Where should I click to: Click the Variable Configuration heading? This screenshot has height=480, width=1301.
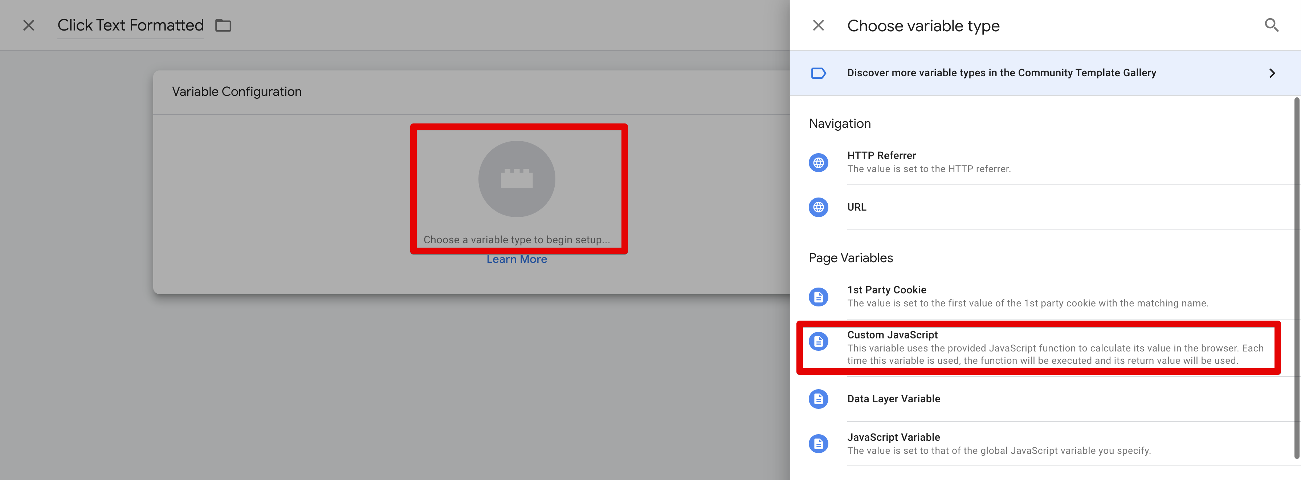point(236,91)
